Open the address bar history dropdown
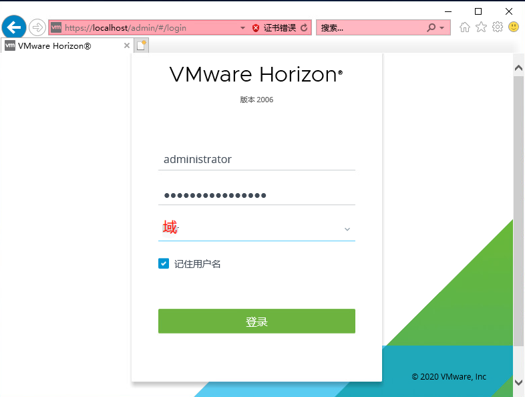525x397 pixels. [242, 28]
